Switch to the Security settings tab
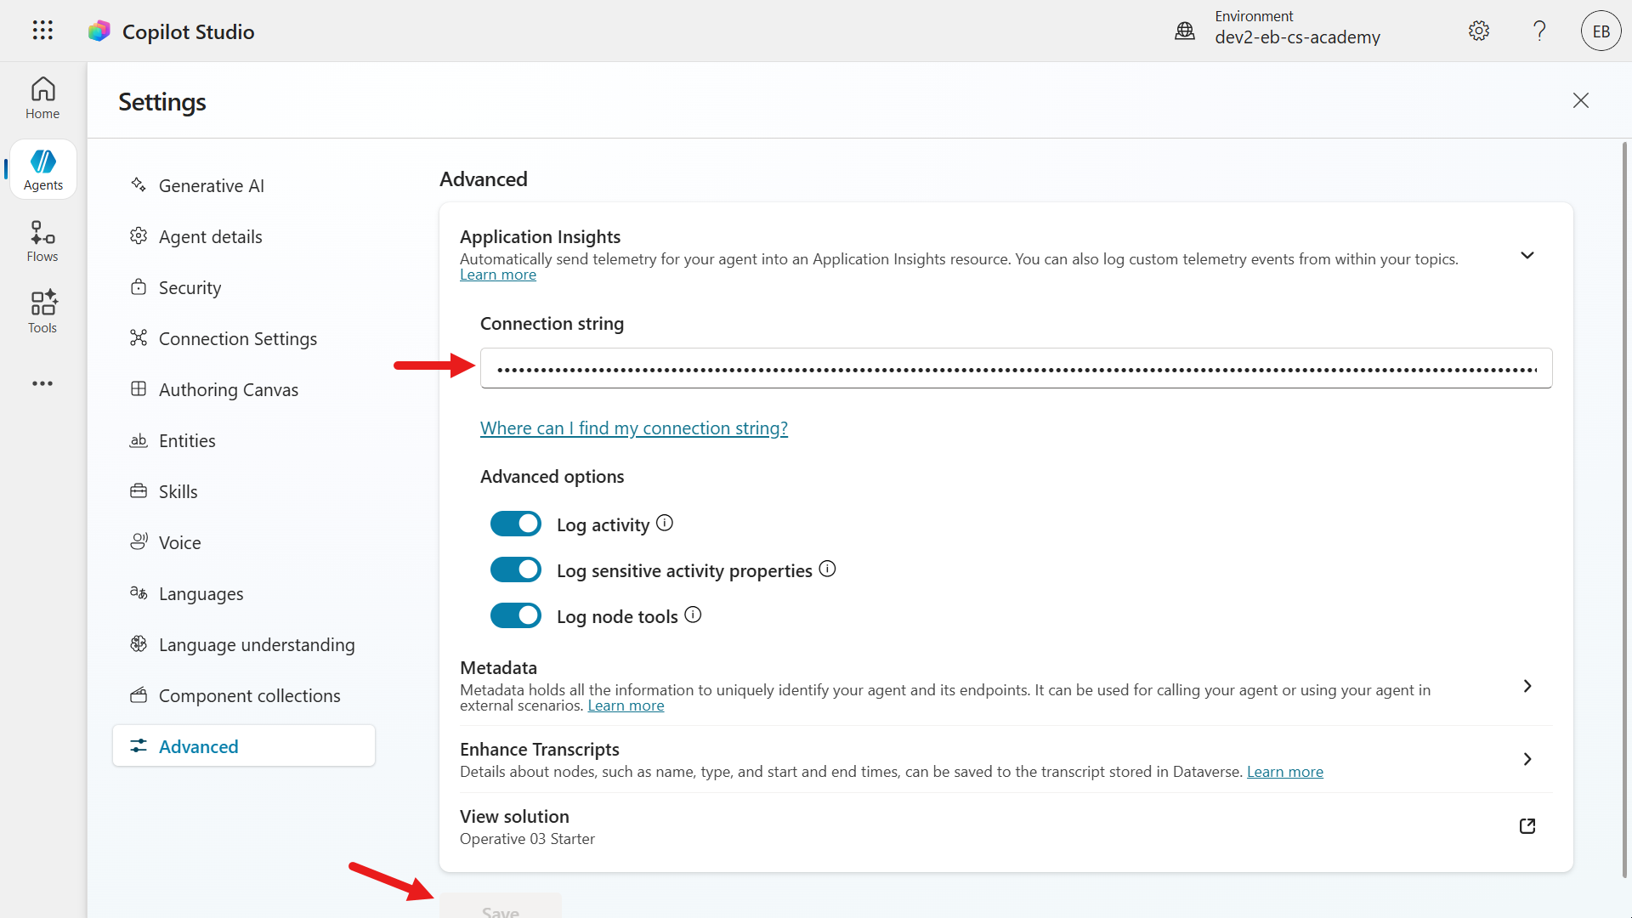The image size is (1632, 918). click(x=189, y=287)
